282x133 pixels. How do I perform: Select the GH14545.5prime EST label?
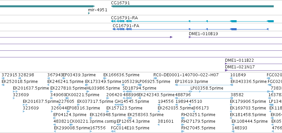132,101
